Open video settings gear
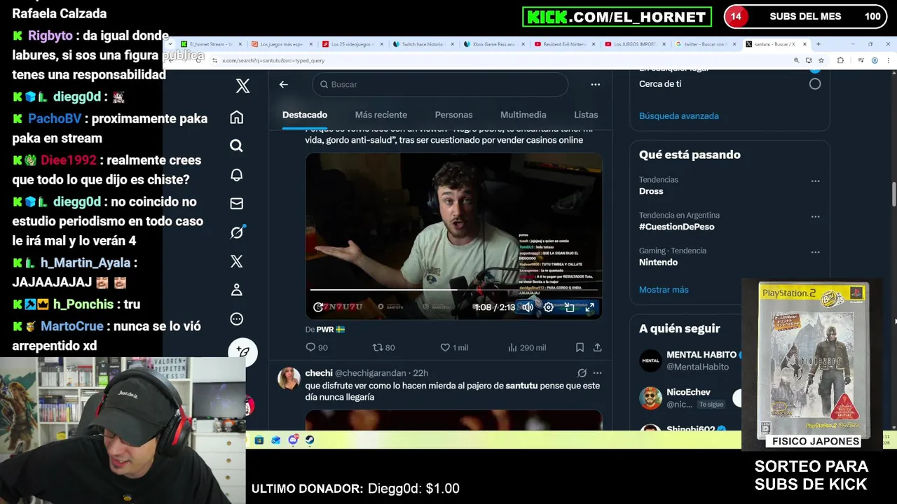Screen dimensions: 897x504 (x=549, y=307)
